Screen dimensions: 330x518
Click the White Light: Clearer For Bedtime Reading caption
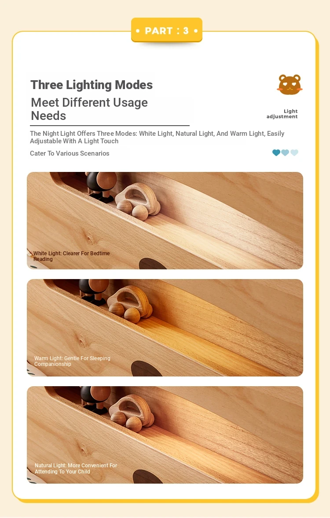click(72, 256)
